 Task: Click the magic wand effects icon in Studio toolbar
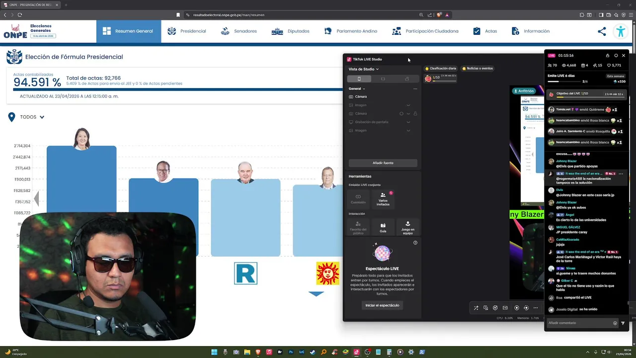[x=476, y=308]
